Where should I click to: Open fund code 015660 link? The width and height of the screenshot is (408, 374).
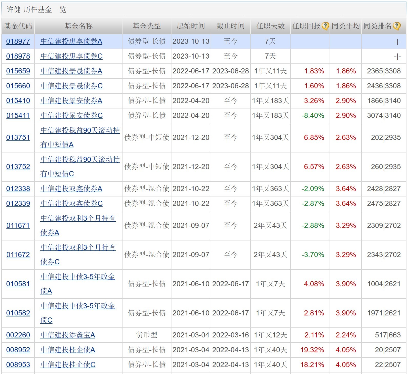click(x=18, y=86)
